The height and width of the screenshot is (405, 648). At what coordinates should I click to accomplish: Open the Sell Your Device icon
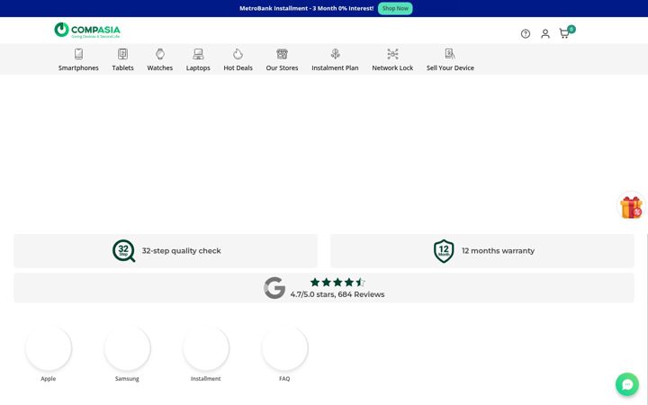450,54
